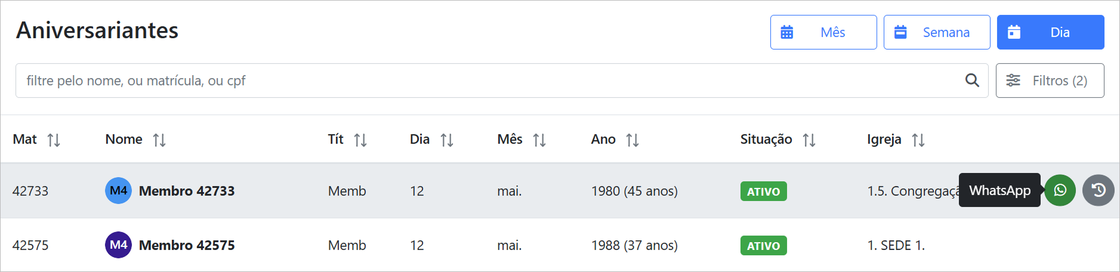
Task: Open history icon for Membro 42733
Action: (x=1099, y=190)
